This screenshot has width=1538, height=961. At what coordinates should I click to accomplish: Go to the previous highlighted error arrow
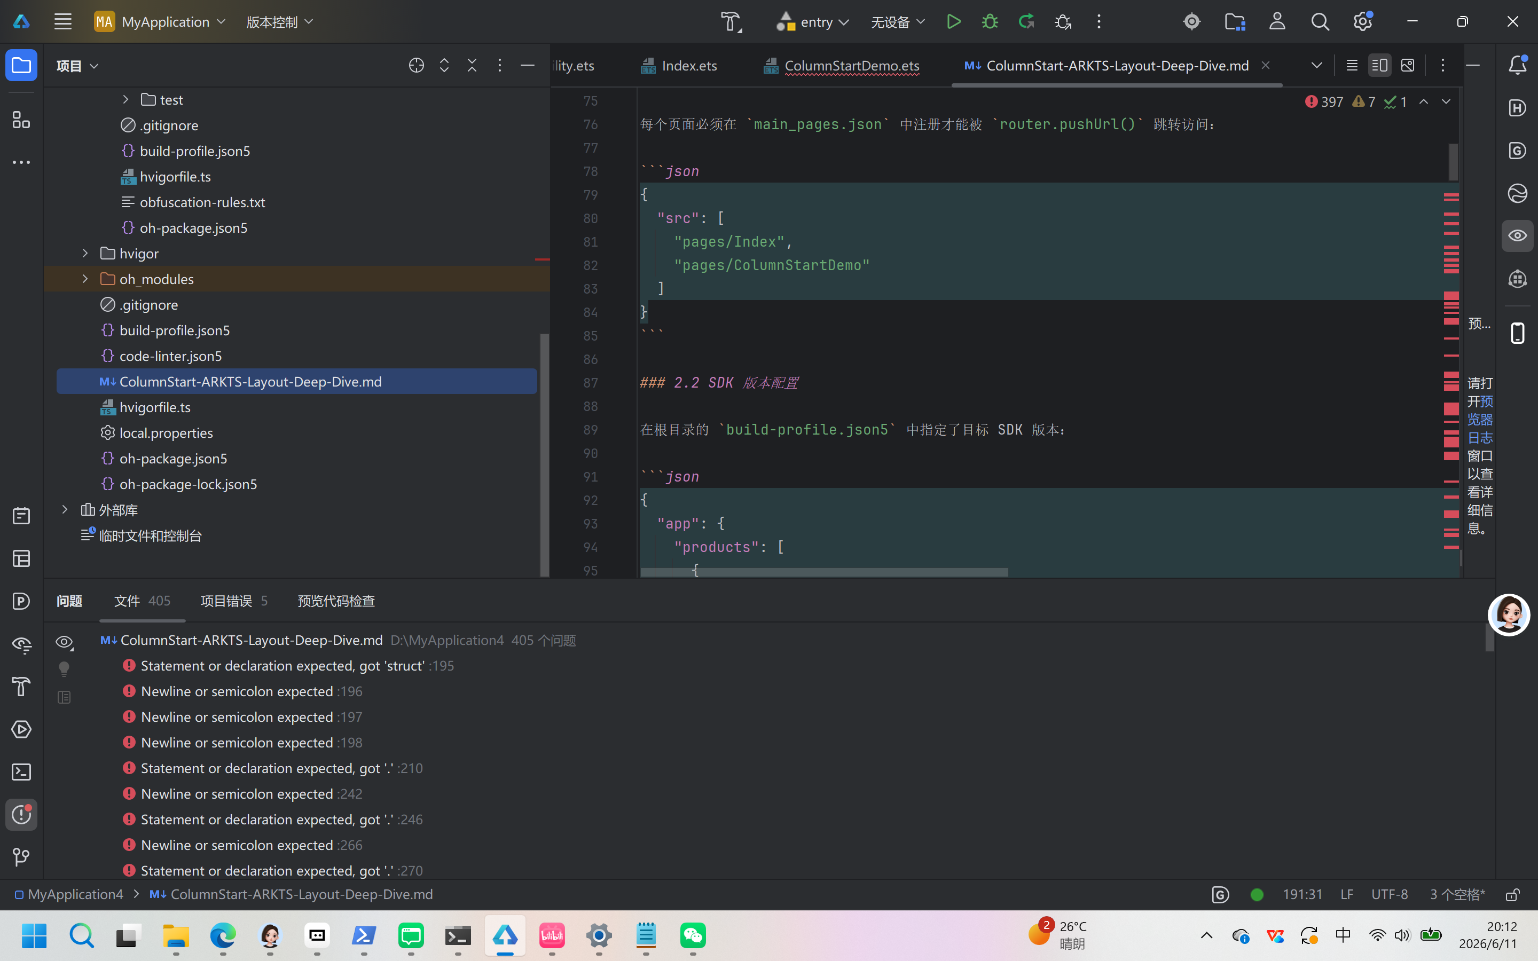click(1424, 101)
